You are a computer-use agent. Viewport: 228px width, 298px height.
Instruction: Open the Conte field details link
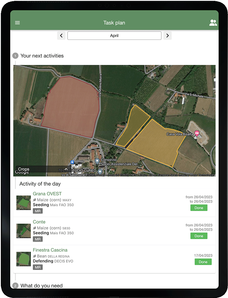tap(39, 222)
